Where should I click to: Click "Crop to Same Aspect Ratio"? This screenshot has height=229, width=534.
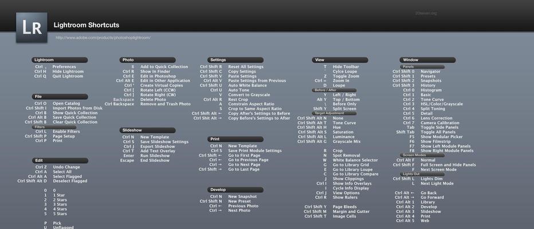pyautogui.click(x=255, y=109)
